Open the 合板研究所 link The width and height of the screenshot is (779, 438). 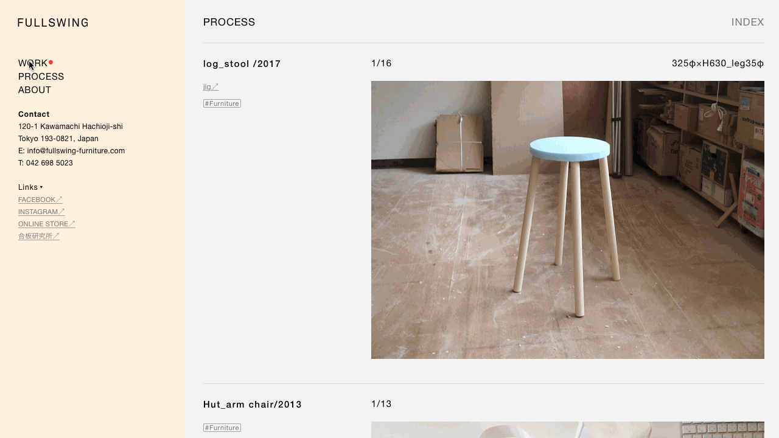click(39, 236)
